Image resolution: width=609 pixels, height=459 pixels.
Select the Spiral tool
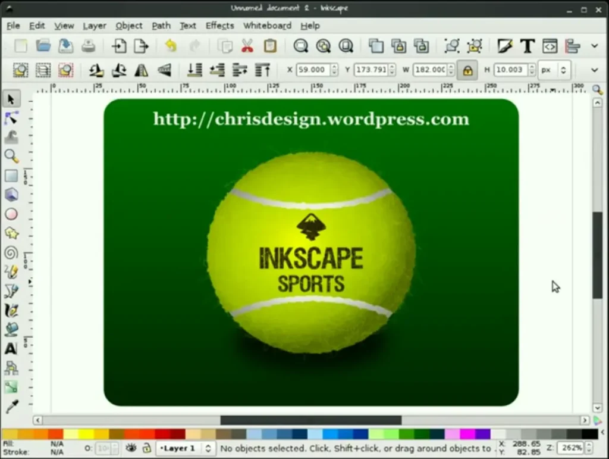pyautogui.click(x=11, y=252)
